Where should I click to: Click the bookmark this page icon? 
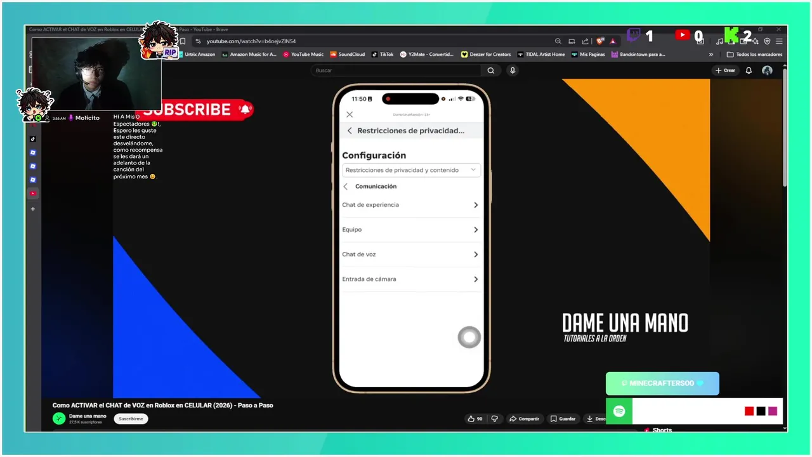(183, 41)
